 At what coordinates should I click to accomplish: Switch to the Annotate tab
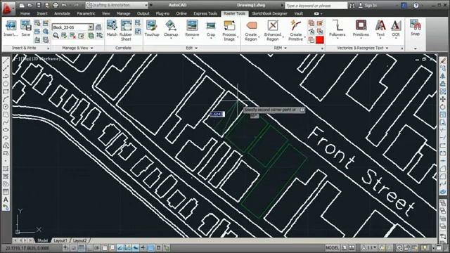pyautogui.click(x=62, y=13)
